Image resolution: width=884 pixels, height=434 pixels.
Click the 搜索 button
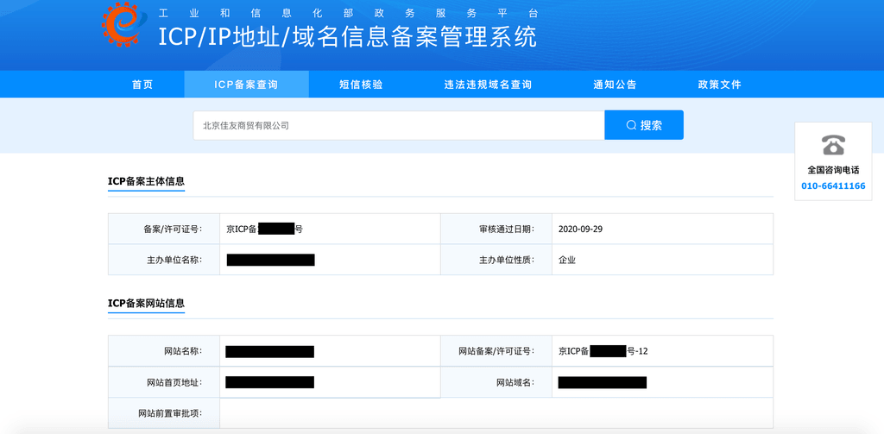[x=644, y=125]
